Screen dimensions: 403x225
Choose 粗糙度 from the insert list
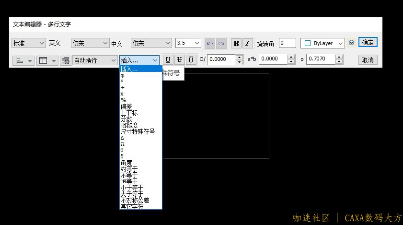click(129, 125)
